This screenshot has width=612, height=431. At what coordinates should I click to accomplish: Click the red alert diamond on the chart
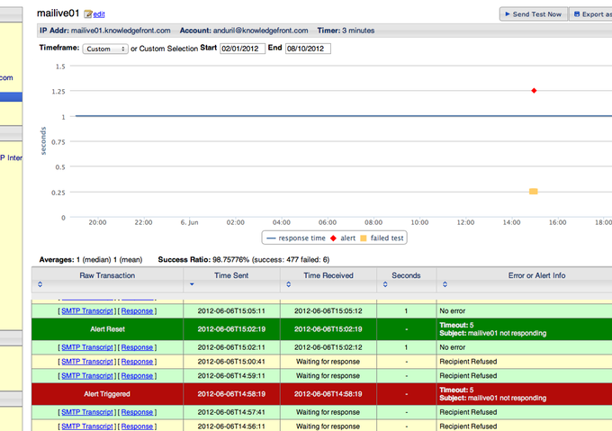tap(534, 91)
